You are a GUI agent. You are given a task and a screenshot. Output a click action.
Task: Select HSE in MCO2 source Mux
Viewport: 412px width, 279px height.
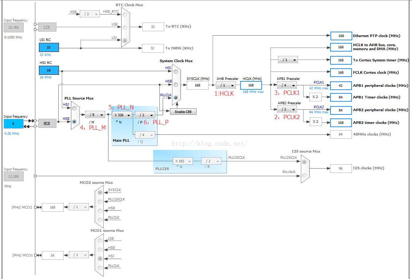100,211
